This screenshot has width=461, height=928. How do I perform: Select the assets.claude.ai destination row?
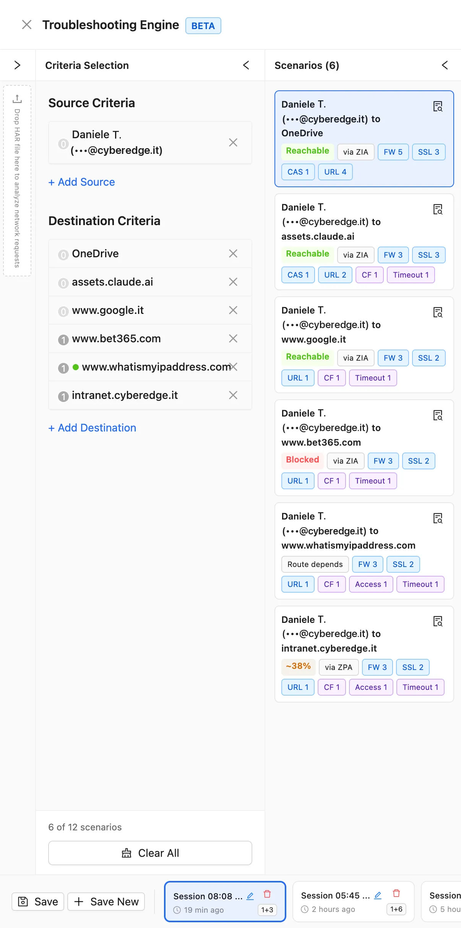150,282
